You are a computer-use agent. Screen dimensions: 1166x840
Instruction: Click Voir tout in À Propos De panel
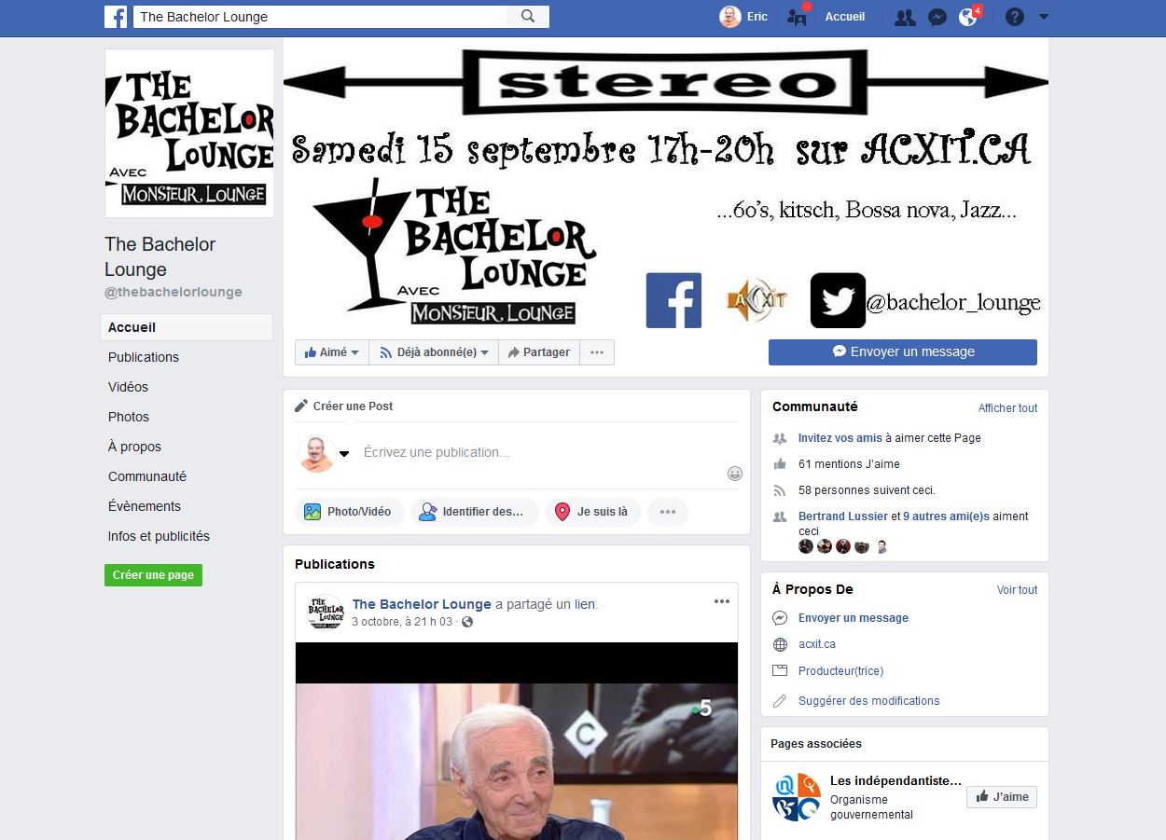(1017, 590)
